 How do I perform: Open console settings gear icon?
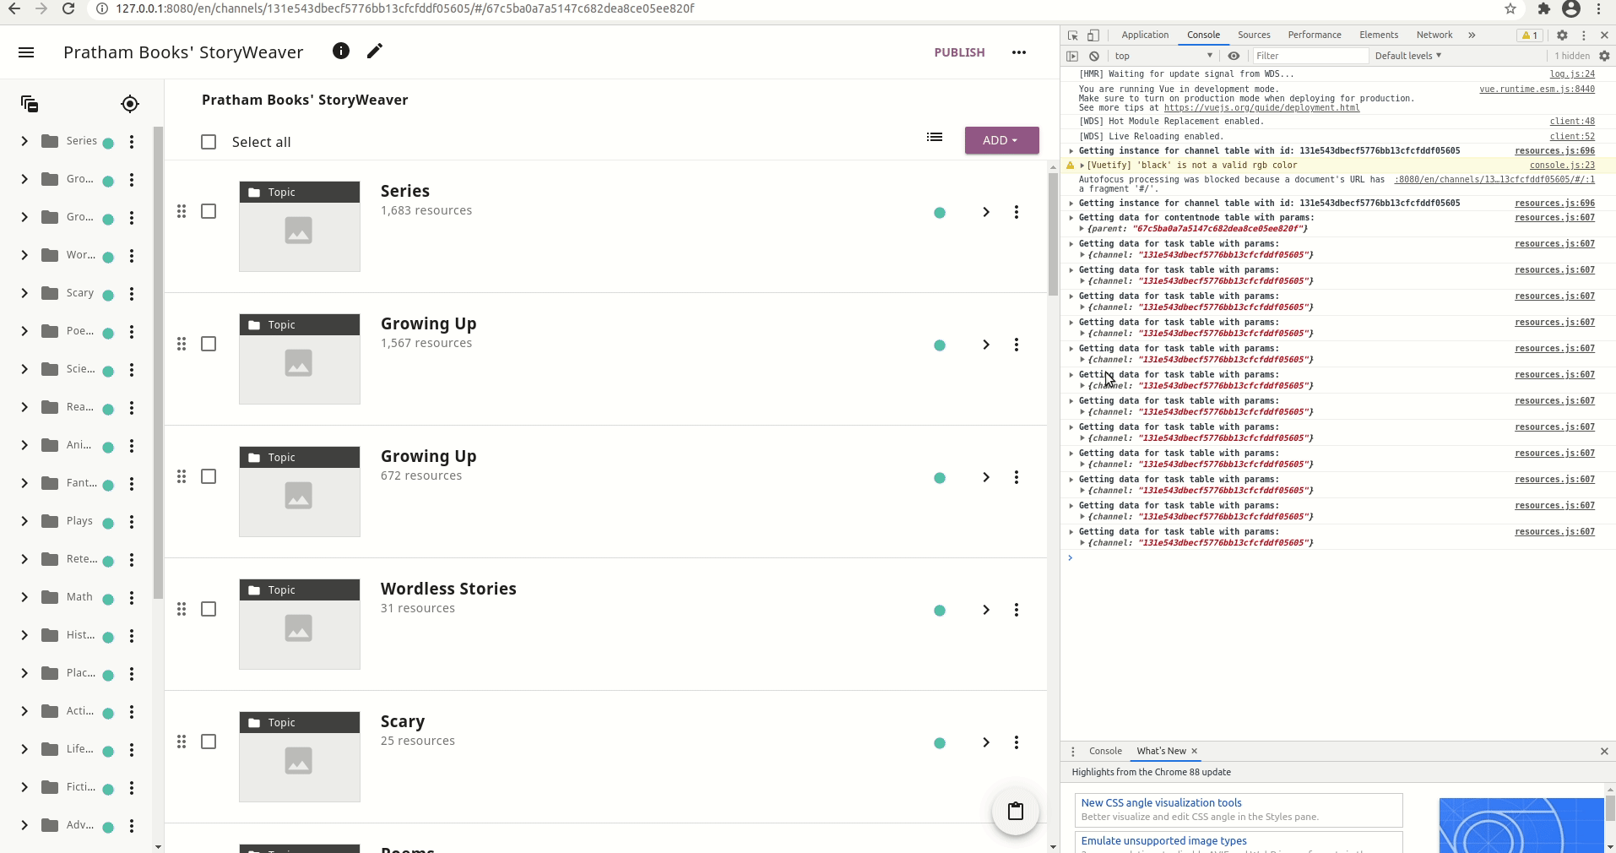click(1604, 56)
